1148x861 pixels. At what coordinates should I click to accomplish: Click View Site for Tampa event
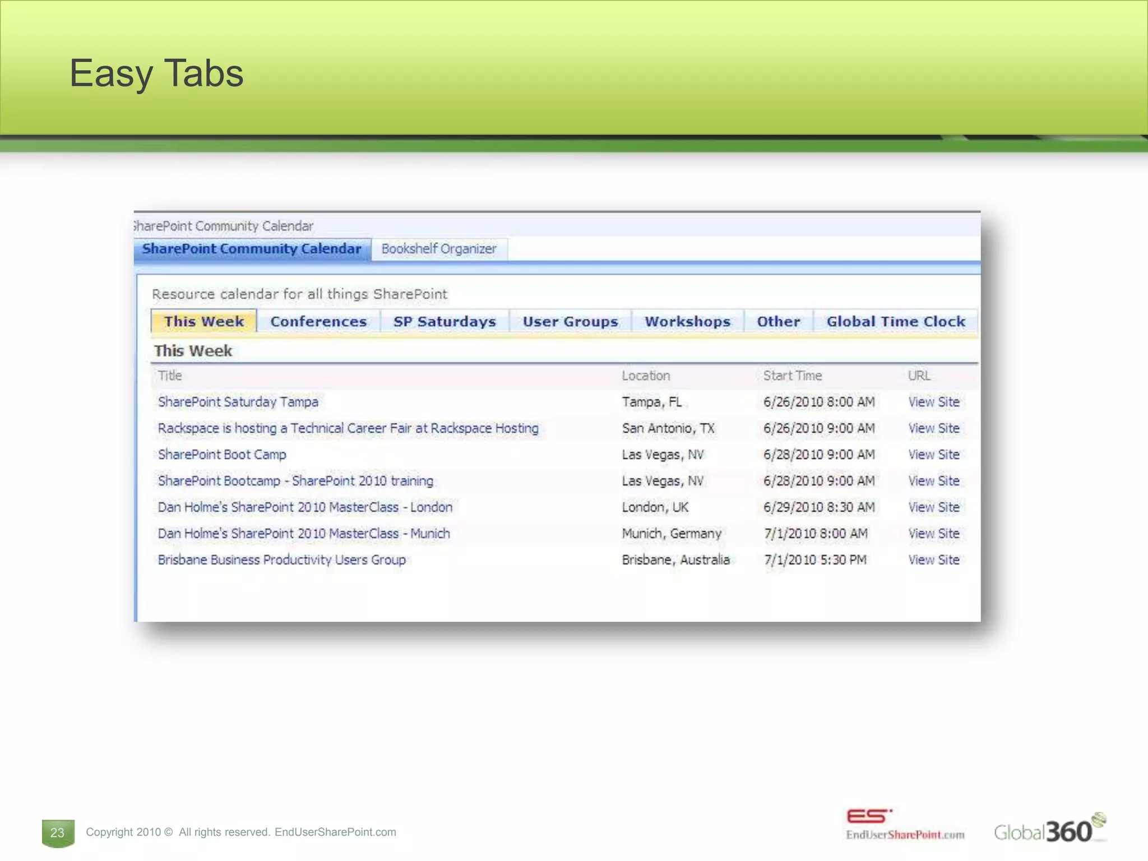933,402
